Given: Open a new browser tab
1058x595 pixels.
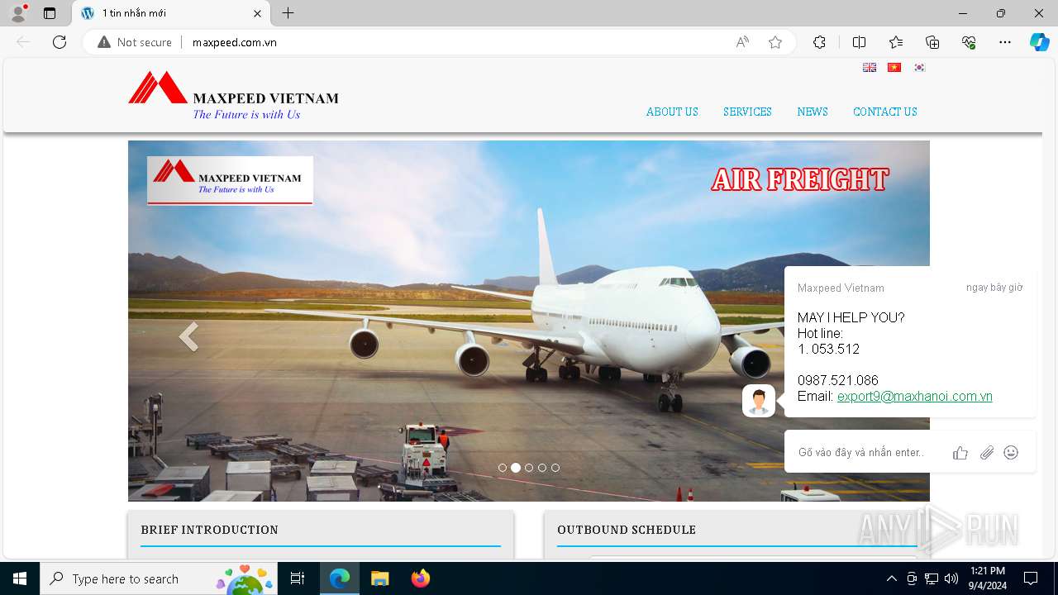Looking at the screenshot, I should [288, 13].
